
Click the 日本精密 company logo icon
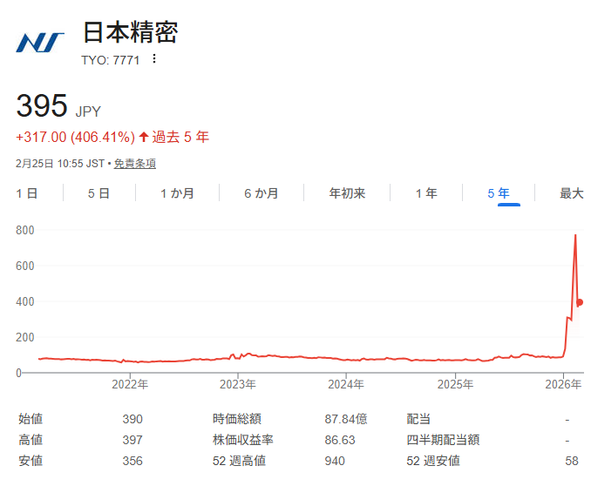[x=40, y=42]
